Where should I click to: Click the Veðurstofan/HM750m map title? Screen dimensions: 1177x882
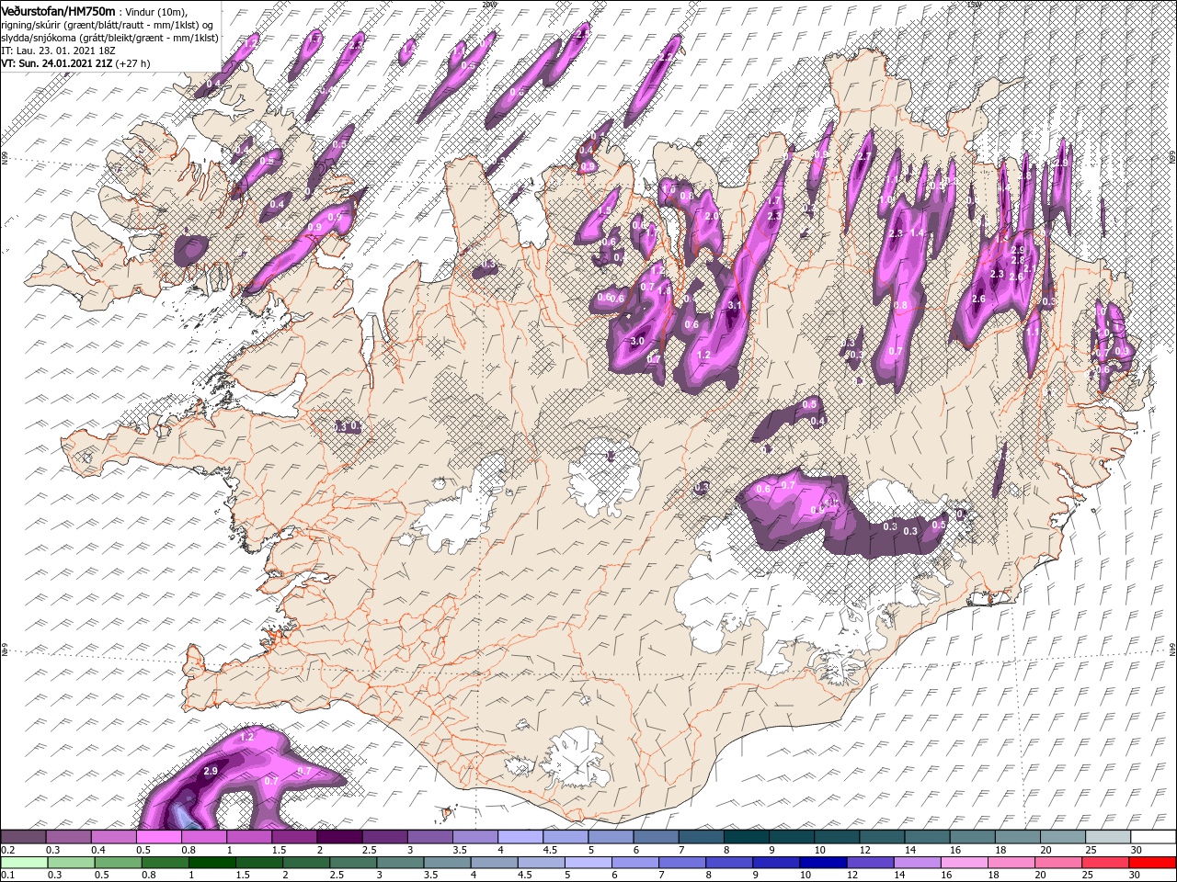coord(59,10)
